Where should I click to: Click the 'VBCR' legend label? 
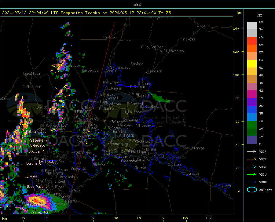(x=263, y=159)
